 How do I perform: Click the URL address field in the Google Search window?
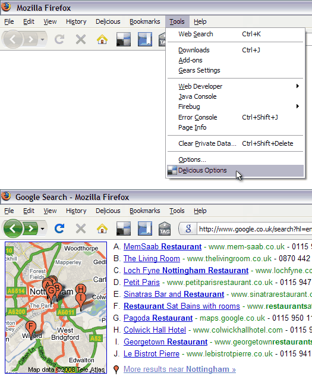pos(255,229)
